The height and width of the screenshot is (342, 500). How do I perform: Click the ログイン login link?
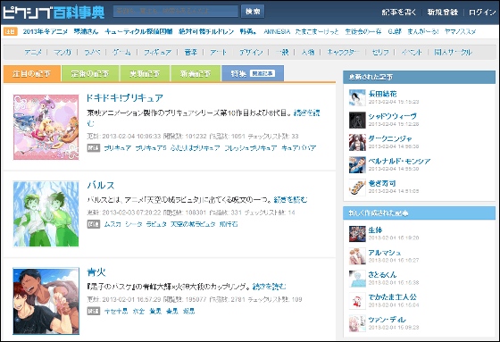[x=482, y=13]
